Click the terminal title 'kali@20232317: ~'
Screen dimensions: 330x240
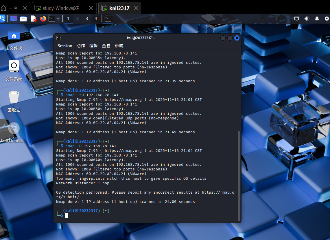tap(141, 38)
